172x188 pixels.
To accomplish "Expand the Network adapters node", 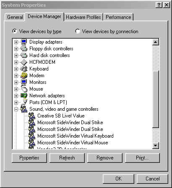I will click(x=16, y=96).
